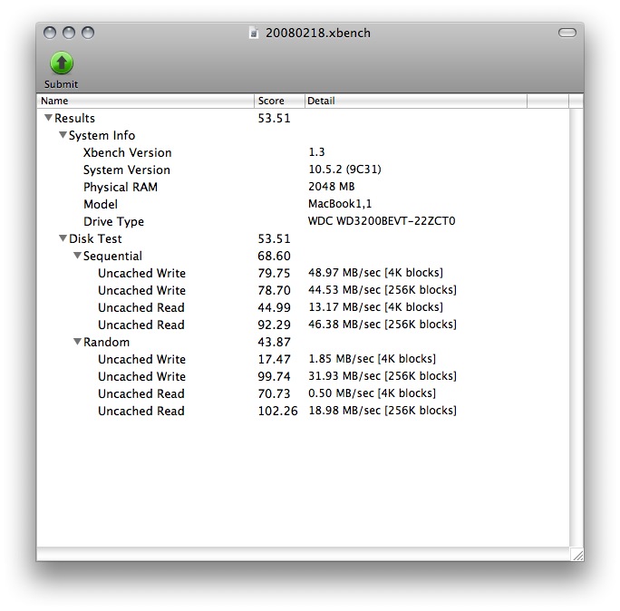
Task: Select Uncached Write row scoring 78.70
Action: tap(303, 290)
